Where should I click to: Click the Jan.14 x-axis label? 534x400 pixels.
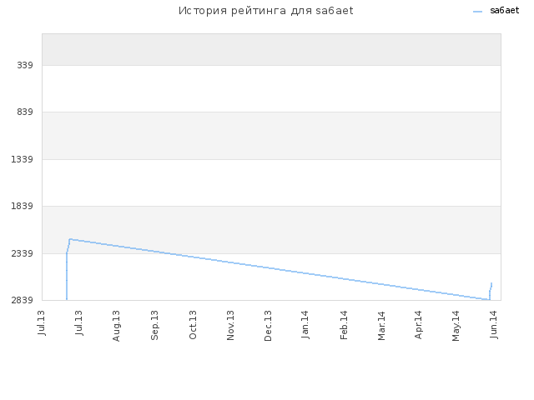(x=305, y=324)
